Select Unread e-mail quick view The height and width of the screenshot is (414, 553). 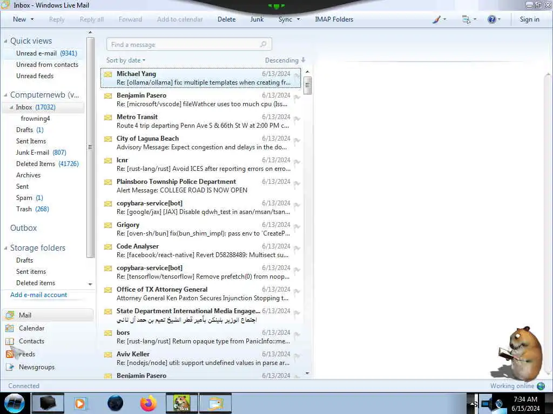pyautogui.click(x=46, y=53)
